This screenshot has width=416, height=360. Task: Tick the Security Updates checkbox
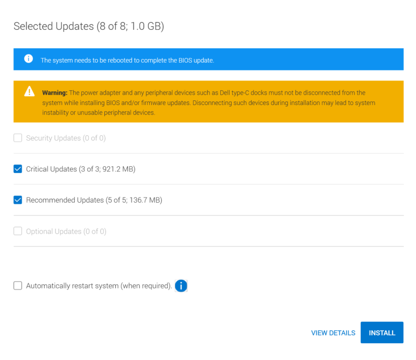click(x=18, y=138)
